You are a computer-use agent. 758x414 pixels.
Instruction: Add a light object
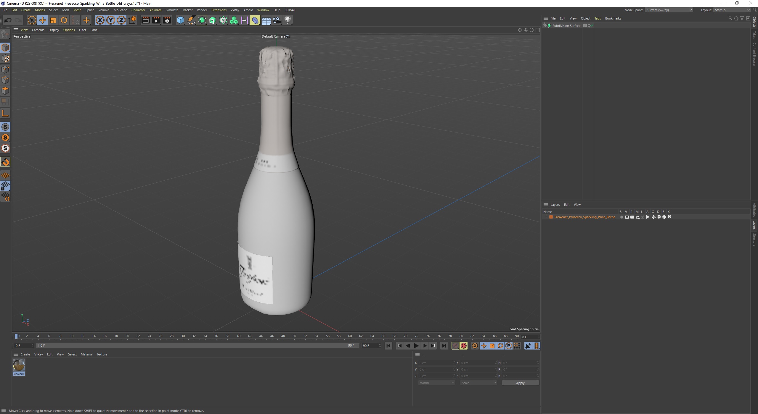point(288,20)
